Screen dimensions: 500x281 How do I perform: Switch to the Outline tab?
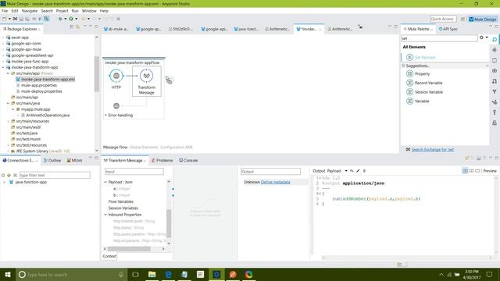52,160
